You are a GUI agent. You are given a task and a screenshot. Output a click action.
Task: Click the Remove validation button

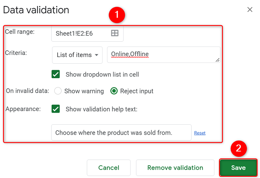[175, 168]
